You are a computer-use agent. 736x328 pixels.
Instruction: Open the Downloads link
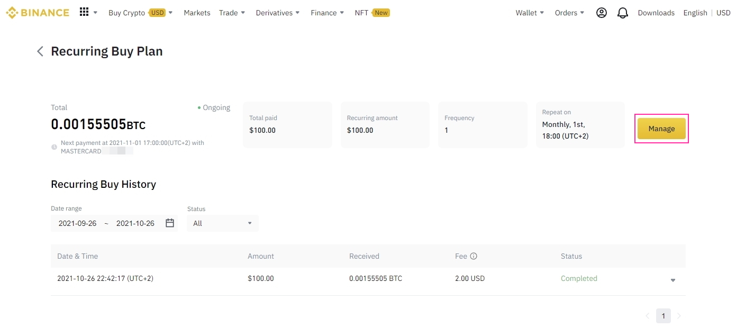point(656,13)
